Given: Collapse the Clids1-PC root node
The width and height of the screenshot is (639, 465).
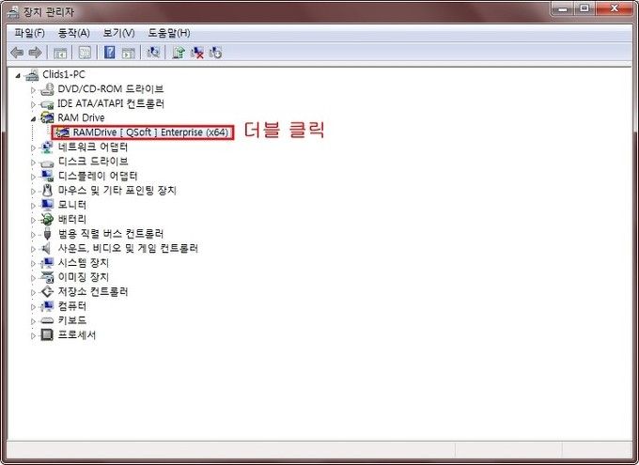Looking at the screenshot, I should click(18, 75).
